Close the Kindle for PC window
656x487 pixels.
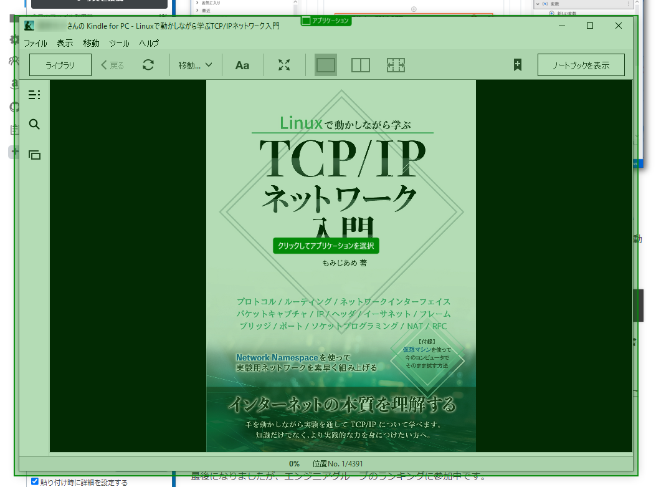click(619, 26)
